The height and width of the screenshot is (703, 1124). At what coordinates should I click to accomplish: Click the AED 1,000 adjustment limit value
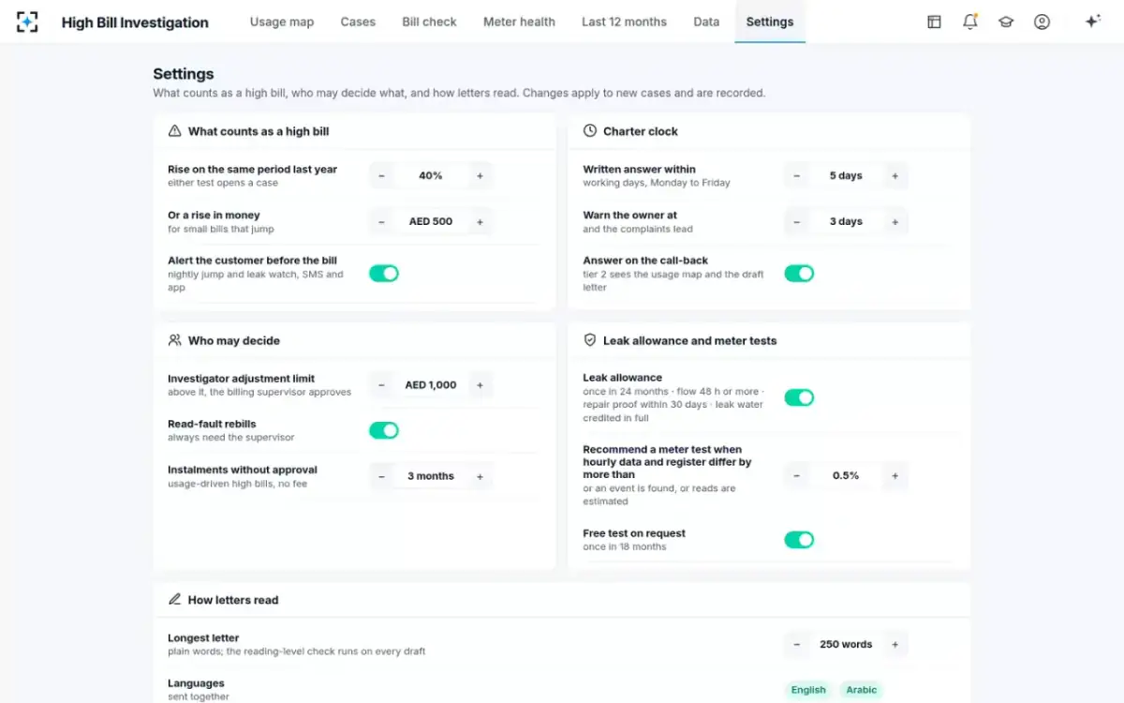(431, 385)
